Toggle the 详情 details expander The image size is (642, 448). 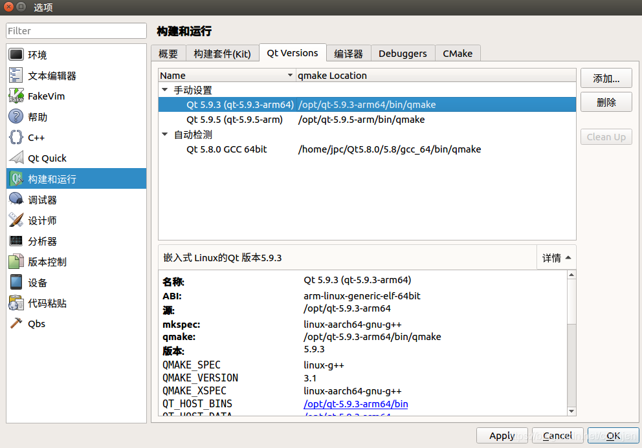tap(557, 258)
